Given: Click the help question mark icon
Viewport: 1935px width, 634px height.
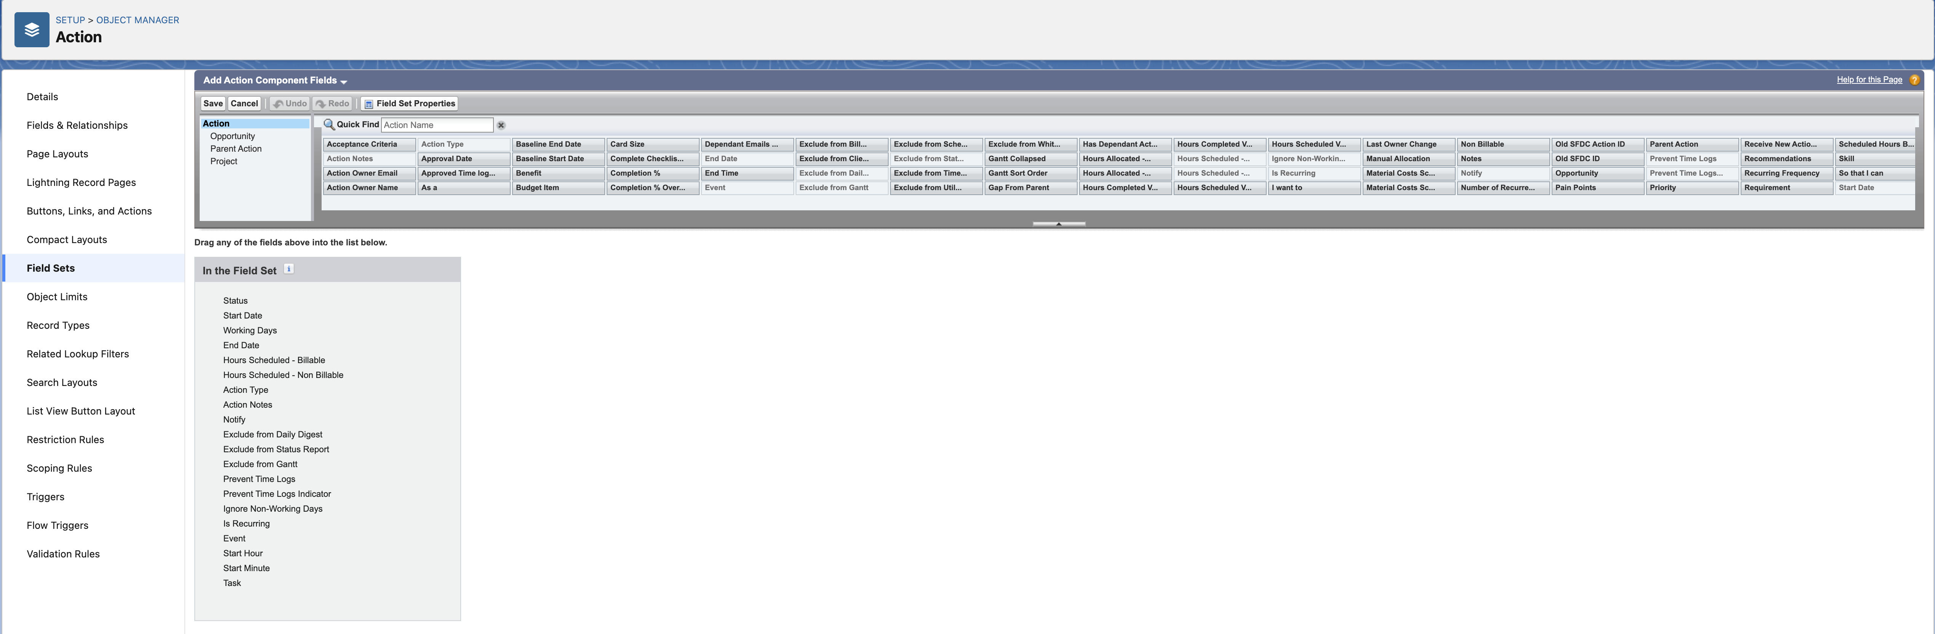Looking at the screenshot, I should 1914,80.
